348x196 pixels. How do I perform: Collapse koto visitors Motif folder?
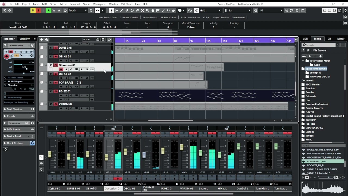coord(303,61)
